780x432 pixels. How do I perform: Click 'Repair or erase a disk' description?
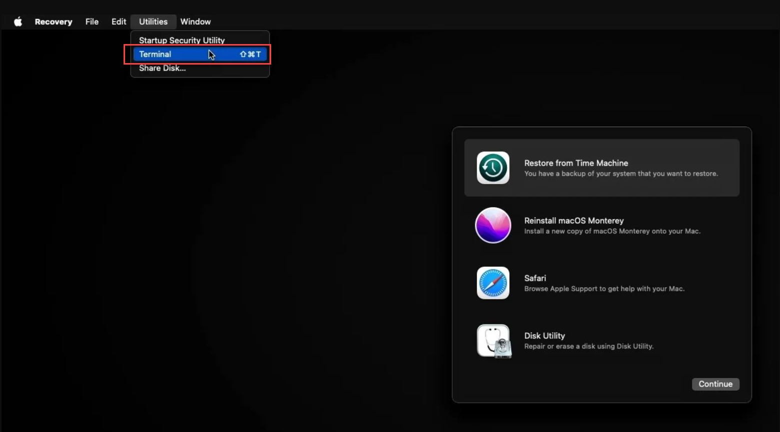click(589, 346)
